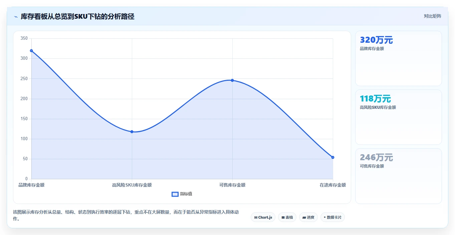
Task: Toggle the 指标值 legend color box
Action: click(x=175, y=194)
